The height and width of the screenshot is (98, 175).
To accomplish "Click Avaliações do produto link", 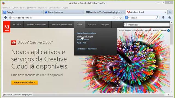I will (86, 33).
